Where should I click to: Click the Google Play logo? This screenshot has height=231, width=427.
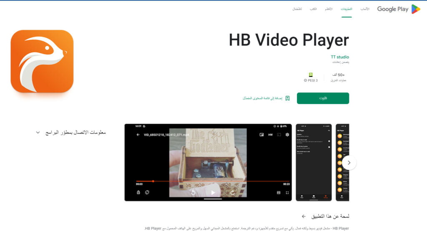398,9
